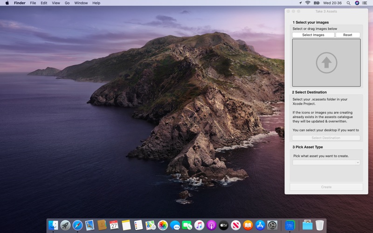Click location services arrow icon

click(300, 3)
